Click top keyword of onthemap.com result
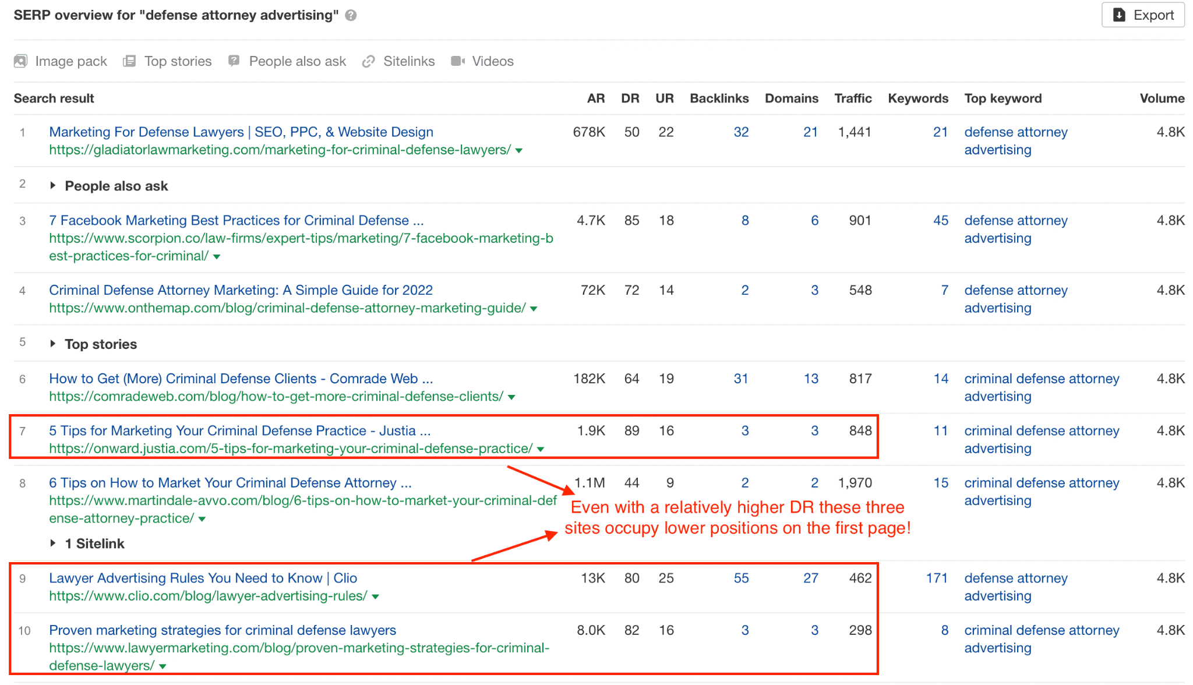Viewport: 1193px width, 685px height. [x=1016, y=299]
